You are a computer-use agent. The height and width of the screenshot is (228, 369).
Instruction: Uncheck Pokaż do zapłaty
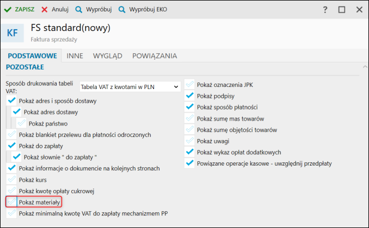coord(11,146)
